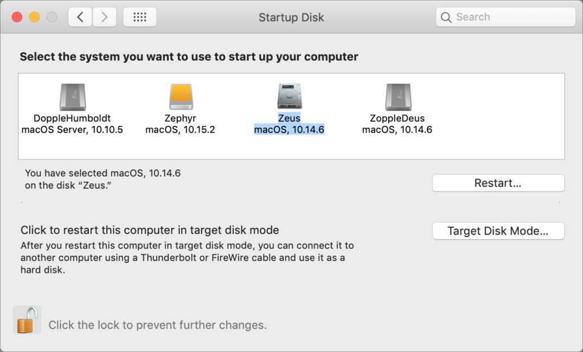Go forward with the right arrow

point(104,17)
